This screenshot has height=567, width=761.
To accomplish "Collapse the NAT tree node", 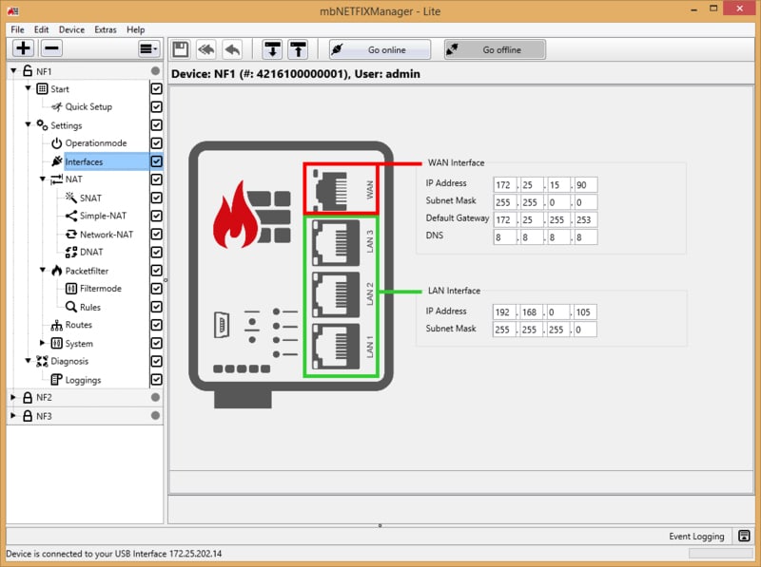I will 42,180.
